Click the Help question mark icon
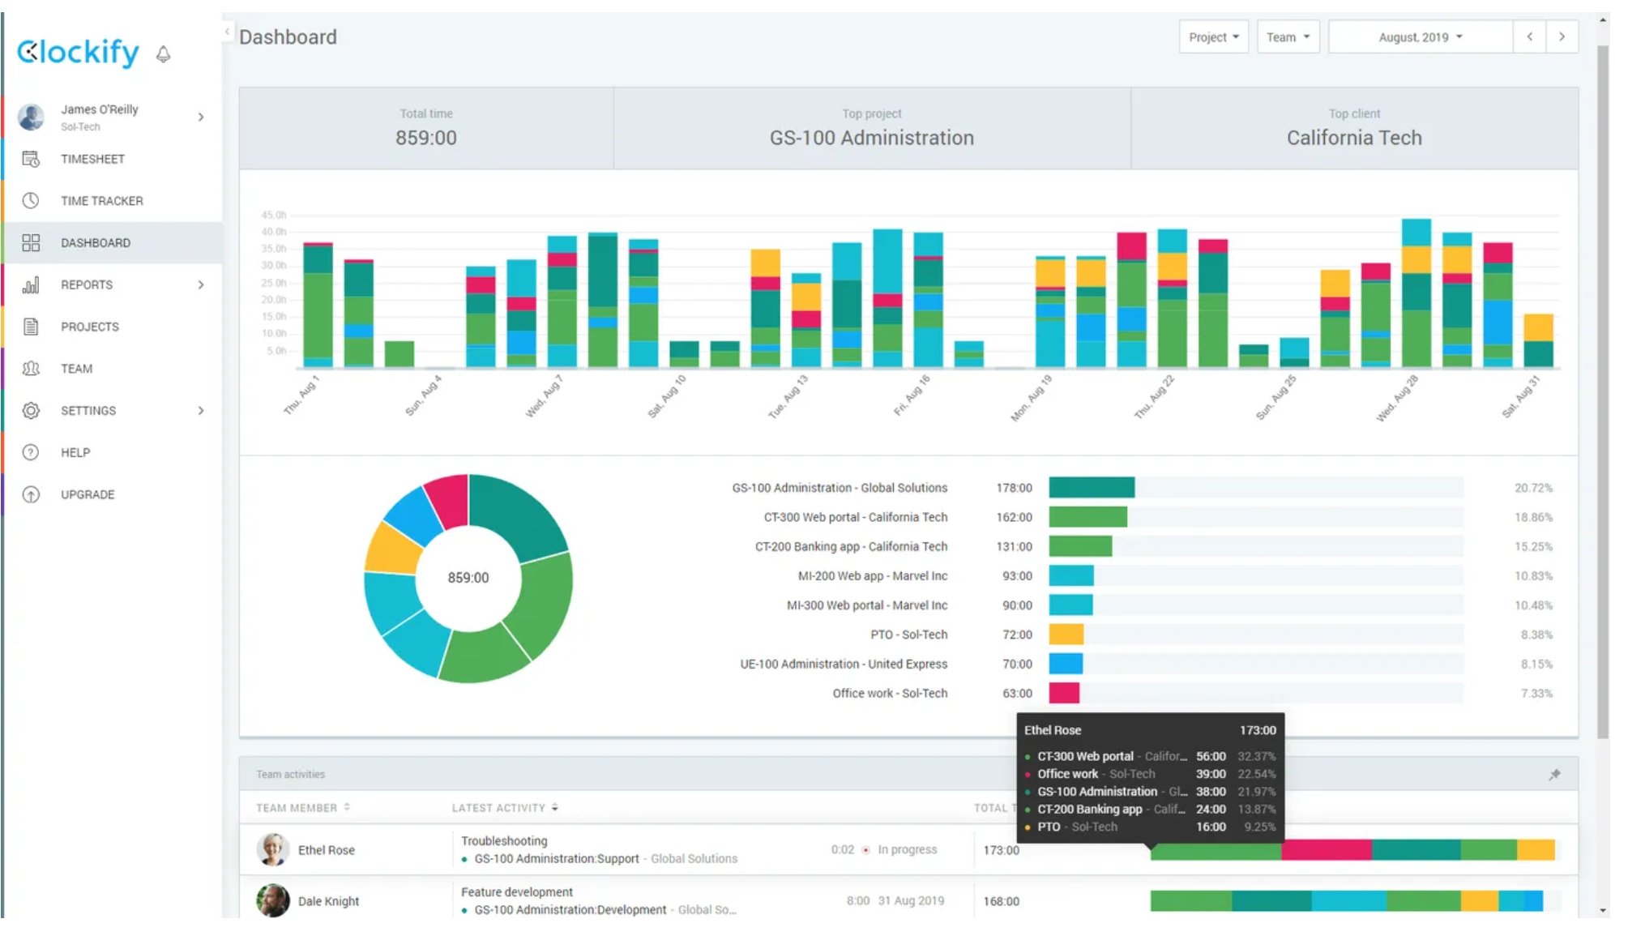The width and height of the screenshot is (1628, 936). 31,453
